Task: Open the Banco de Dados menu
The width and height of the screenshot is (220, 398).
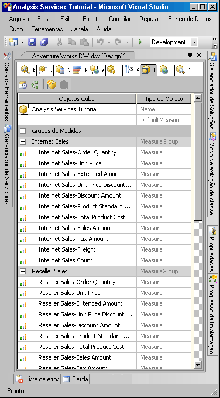Action: pos(190,19)
